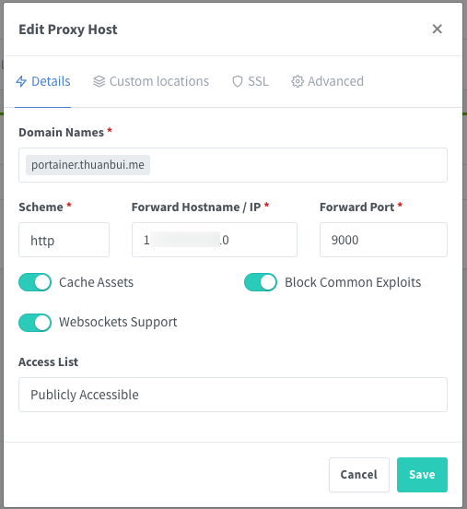Cancel editing the proxy host

tap(359, 475)
